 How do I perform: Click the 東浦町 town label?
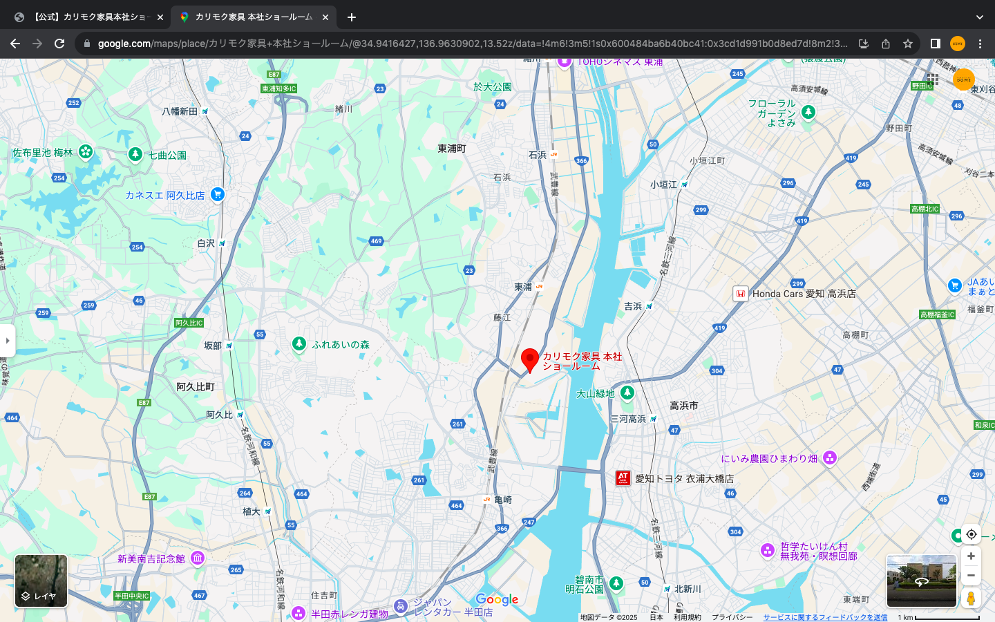[x=452, y=149]
